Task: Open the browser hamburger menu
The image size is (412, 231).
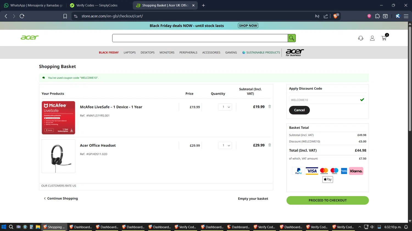Action: coord(406,16)
